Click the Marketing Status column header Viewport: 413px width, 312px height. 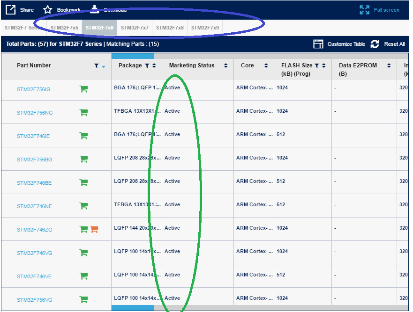[192, 65]
